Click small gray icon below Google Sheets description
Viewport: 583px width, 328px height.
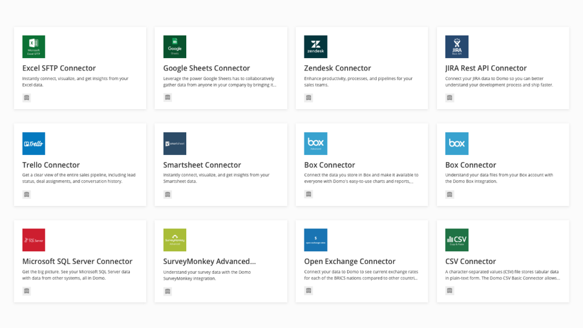167,97
